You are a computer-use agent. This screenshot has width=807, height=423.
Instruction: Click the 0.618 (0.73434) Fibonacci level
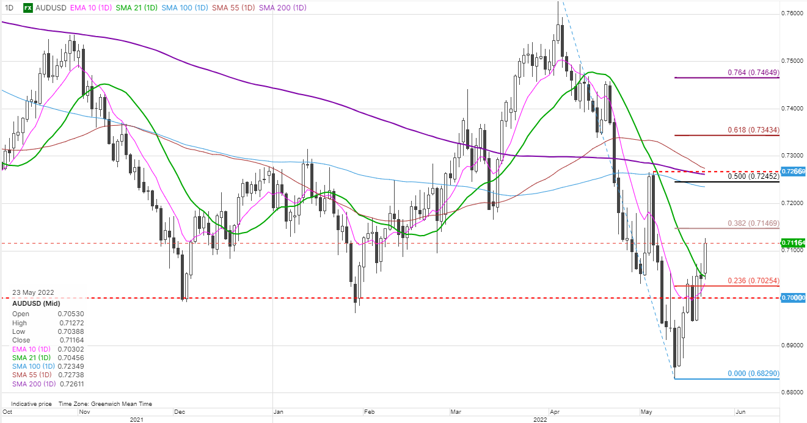click(x=753, y=130)
